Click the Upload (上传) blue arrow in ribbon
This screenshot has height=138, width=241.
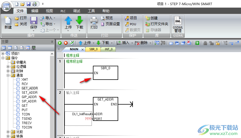click(68, 20)
